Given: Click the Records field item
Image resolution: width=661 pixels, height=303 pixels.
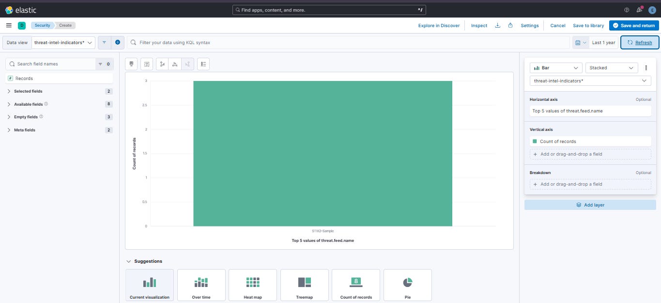Looking at the screenshot, I should pyautogui.click(x=59, y=78).
